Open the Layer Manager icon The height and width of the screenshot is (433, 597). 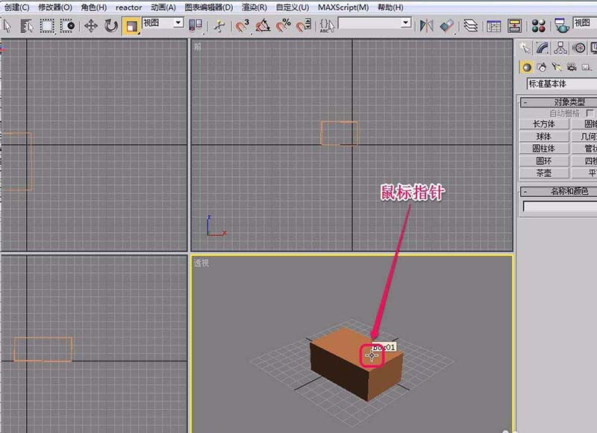470,26
